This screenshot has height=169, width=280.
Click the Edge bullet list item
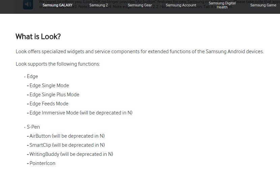(32, 76)
